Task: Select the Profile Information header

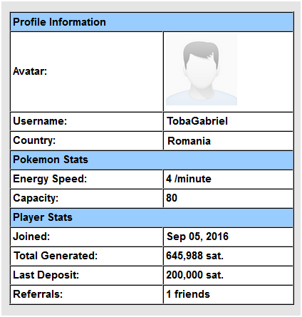Action: click(x=152, y=22)
